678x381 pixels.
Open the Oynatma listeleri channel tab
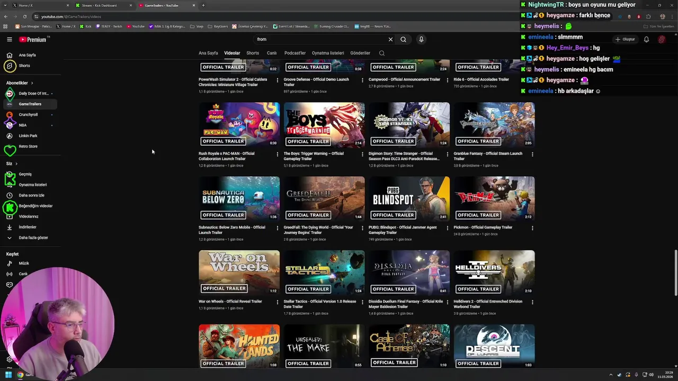click(328, 53)
